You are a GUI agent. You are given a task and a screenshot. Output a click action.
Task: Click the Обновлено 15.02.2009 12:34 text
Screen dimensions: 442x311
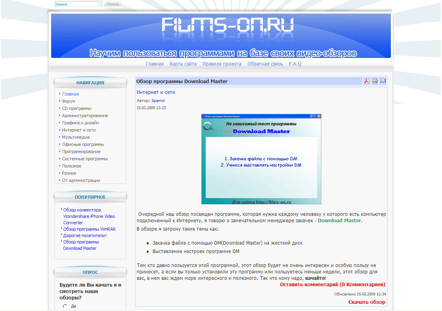pyautogui.click(x=360, y=294)
